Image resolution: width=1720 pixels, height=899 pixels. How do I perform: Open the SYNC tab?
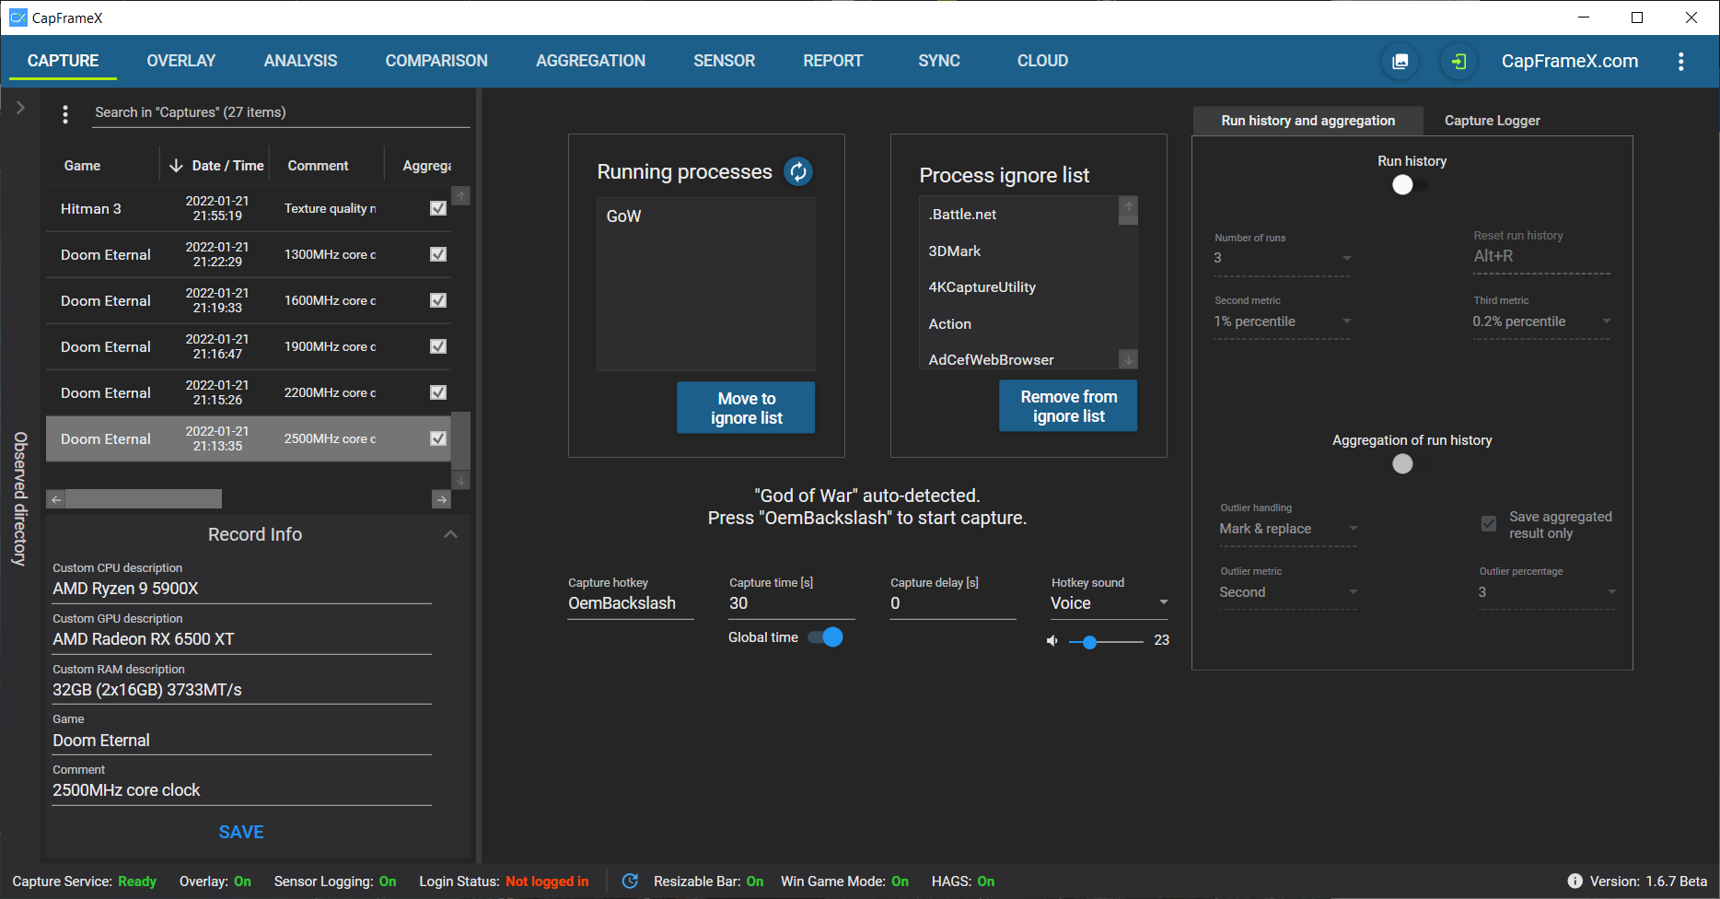click(939, 61)
